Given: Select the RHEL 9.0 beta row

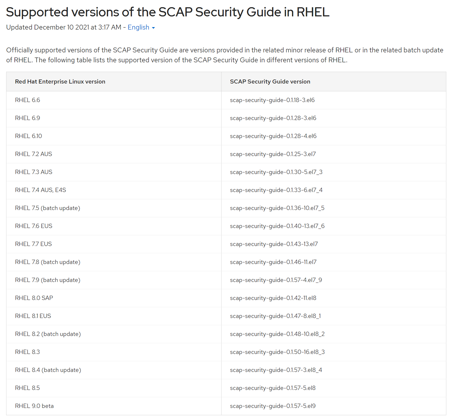Looking at the screenshot, I should tap(34, 406).
